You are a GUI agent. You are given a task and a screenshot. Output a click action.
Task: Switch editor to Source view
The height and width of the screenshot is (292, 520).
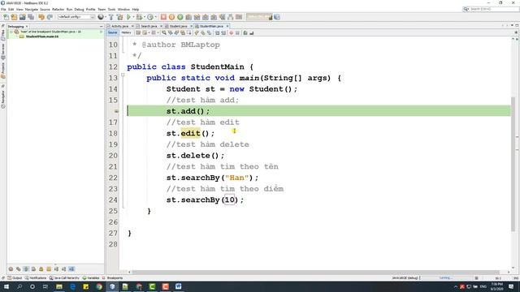[112, 32]
